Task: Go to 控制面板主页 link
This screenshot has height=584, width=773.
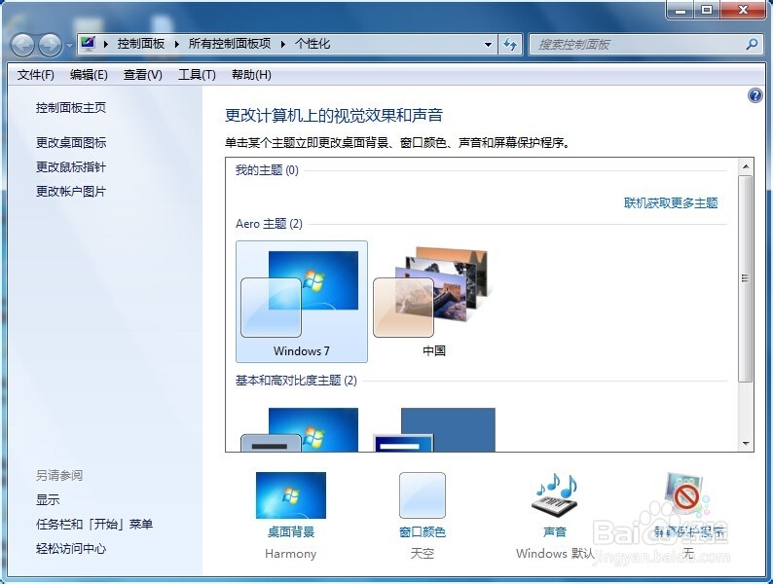Action: (x=71, y=107)
